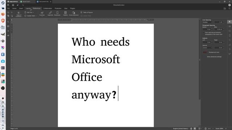Click the vertical document scrollbar
This screenshot has height=130, width=232.
click(200, 60)
